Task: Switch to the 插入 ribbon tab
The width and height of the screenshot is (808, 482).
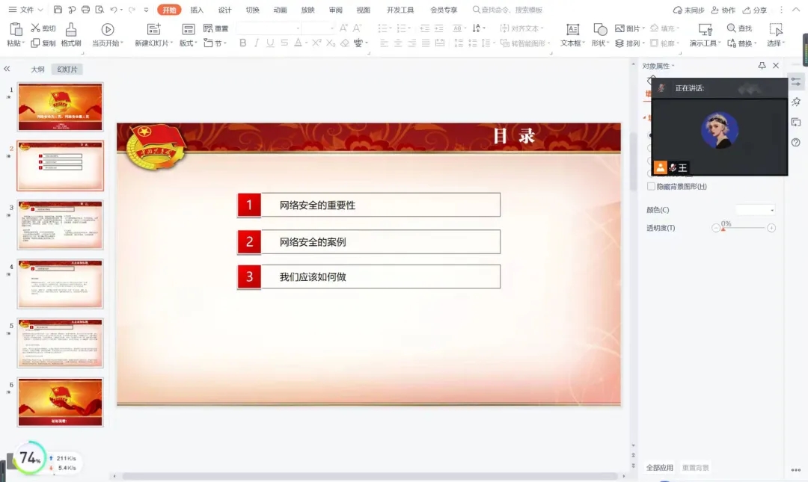Action: 197,10
